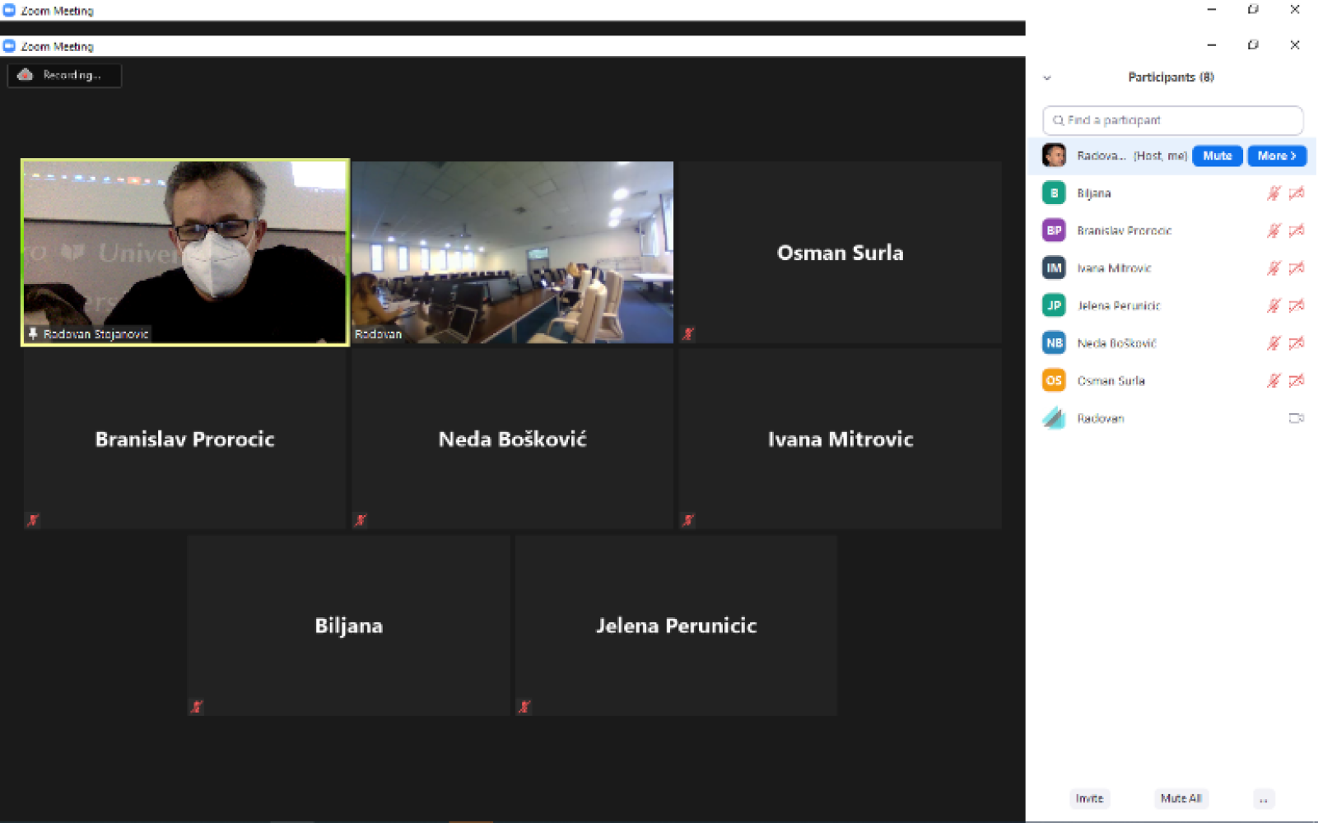This screenshot has width=1318, height=823.
Task: Click the JP avatar for Jelena Perunicic
Action: (1054, 305)
